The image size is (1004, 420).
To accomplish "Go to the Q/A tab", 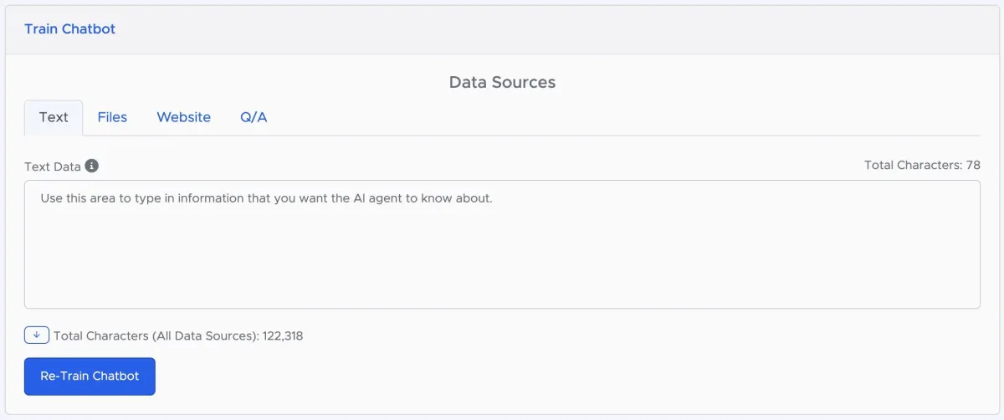I will click(x=254, y=118).
